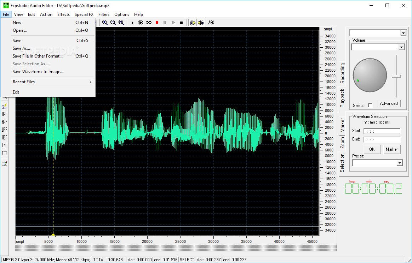This screenshot has height=263, width=412.
Task: Switch to the Playback tab
Action: (x=342, y=98)
